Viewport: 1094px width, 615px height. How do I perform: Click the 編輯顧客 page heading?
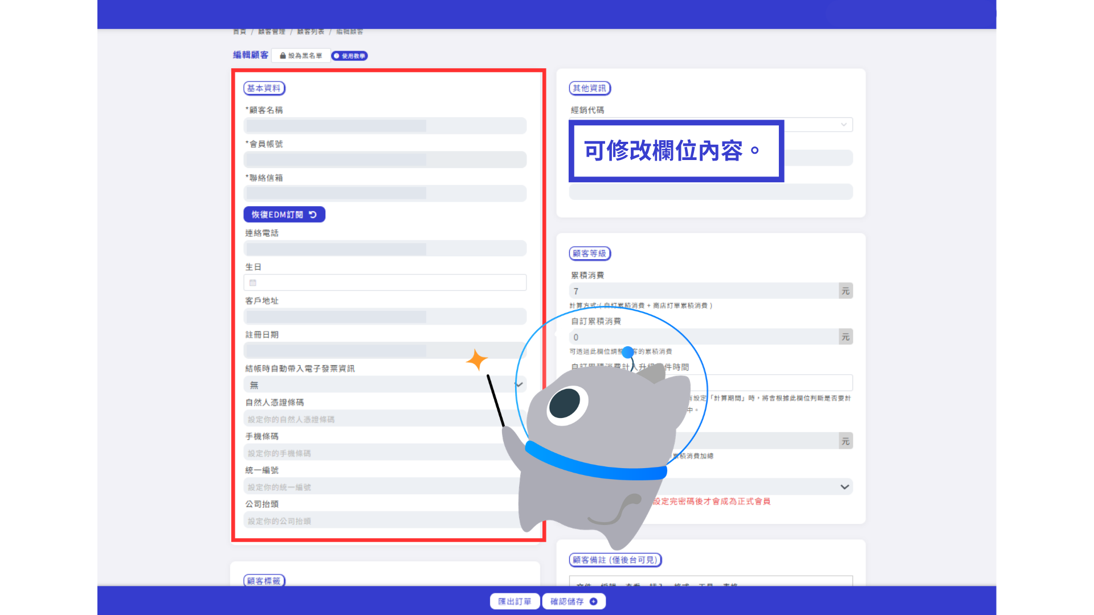(x=251, y=55)
